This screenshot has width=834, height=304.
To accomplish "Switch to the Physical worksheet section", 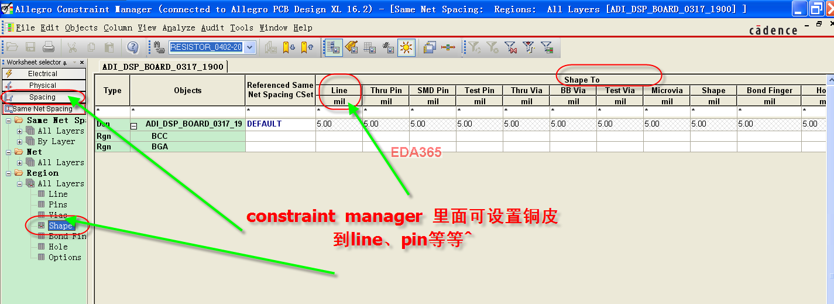I will [x=43, y=86].
